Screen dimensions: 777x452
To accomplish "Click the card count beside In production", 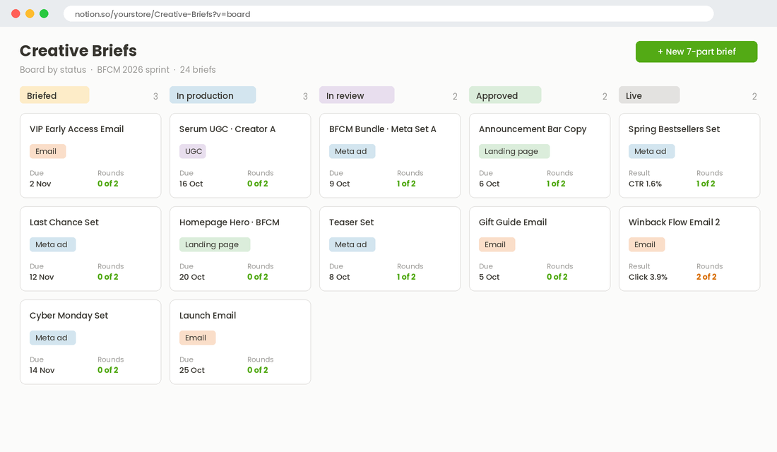I will (305, 96).
